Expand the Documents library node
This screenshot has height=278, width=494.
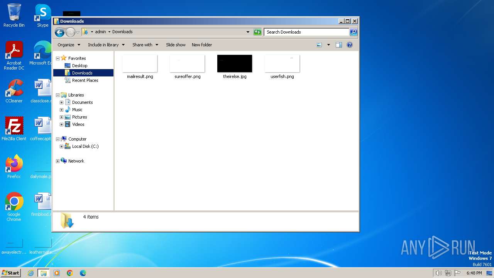pos(61,102)
